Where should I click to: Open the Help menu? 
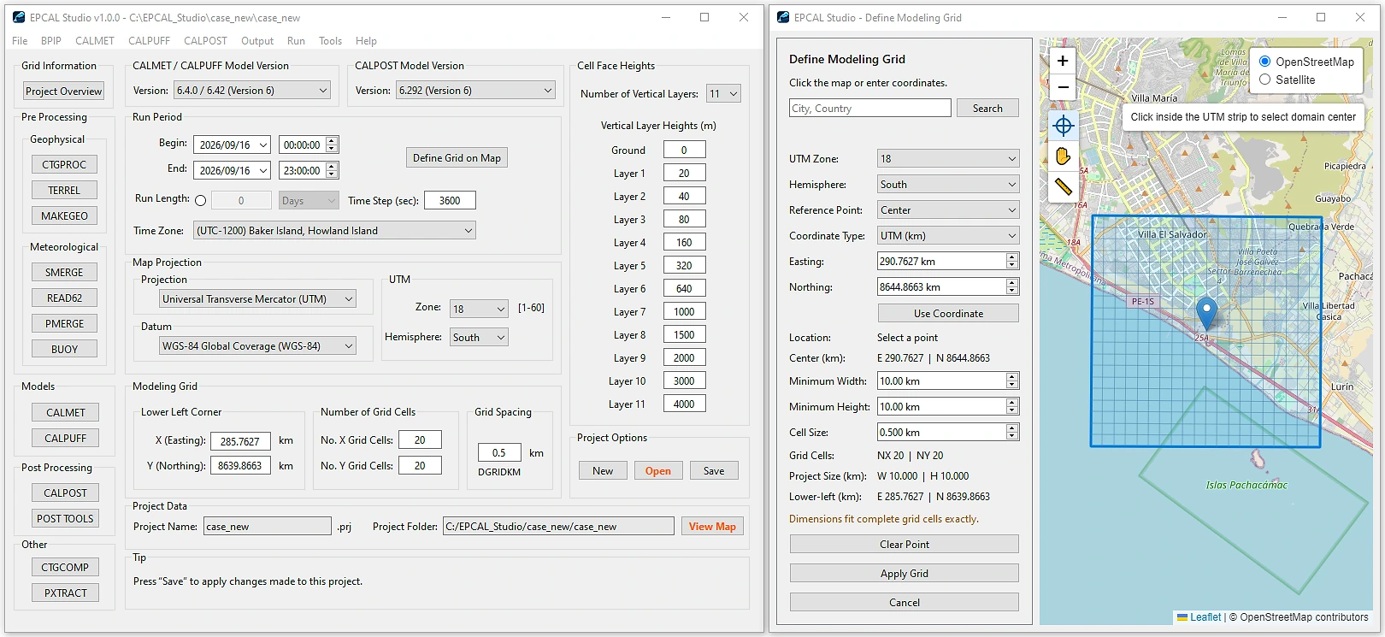(x=366, y=41)
